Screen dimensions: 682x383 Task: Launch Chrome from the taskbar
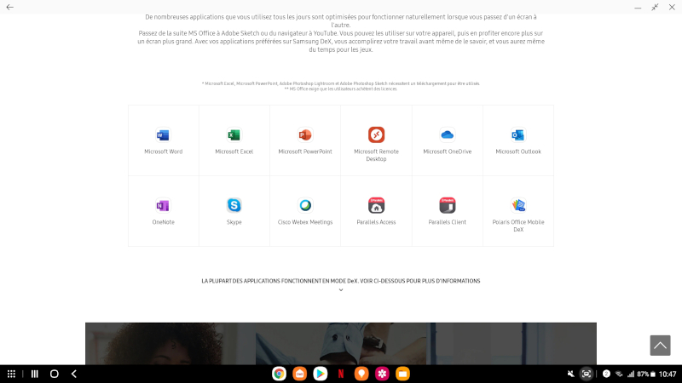279,374
